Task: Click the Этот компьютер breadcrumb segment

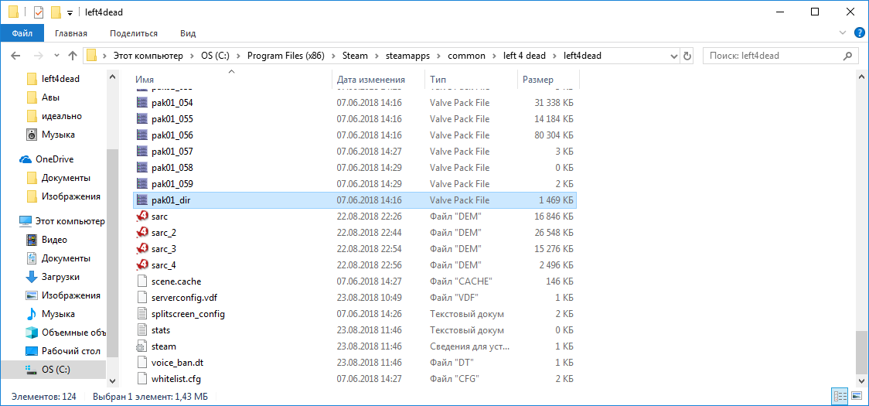Action: (x=148, y=56)
